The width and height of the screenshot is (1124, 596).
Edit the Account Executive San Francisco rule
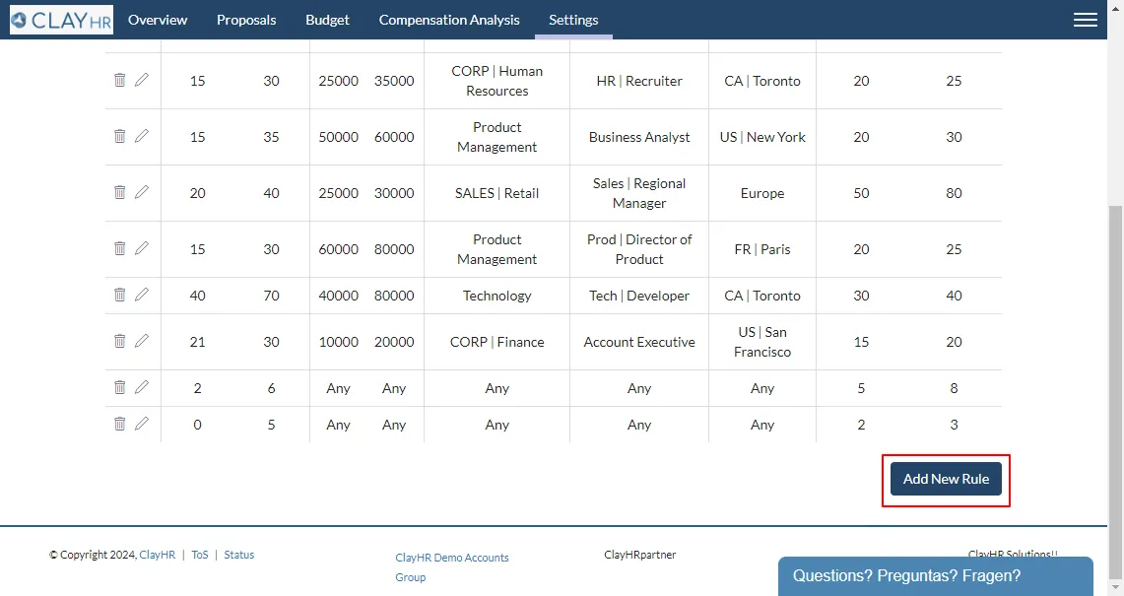(142, 340)
